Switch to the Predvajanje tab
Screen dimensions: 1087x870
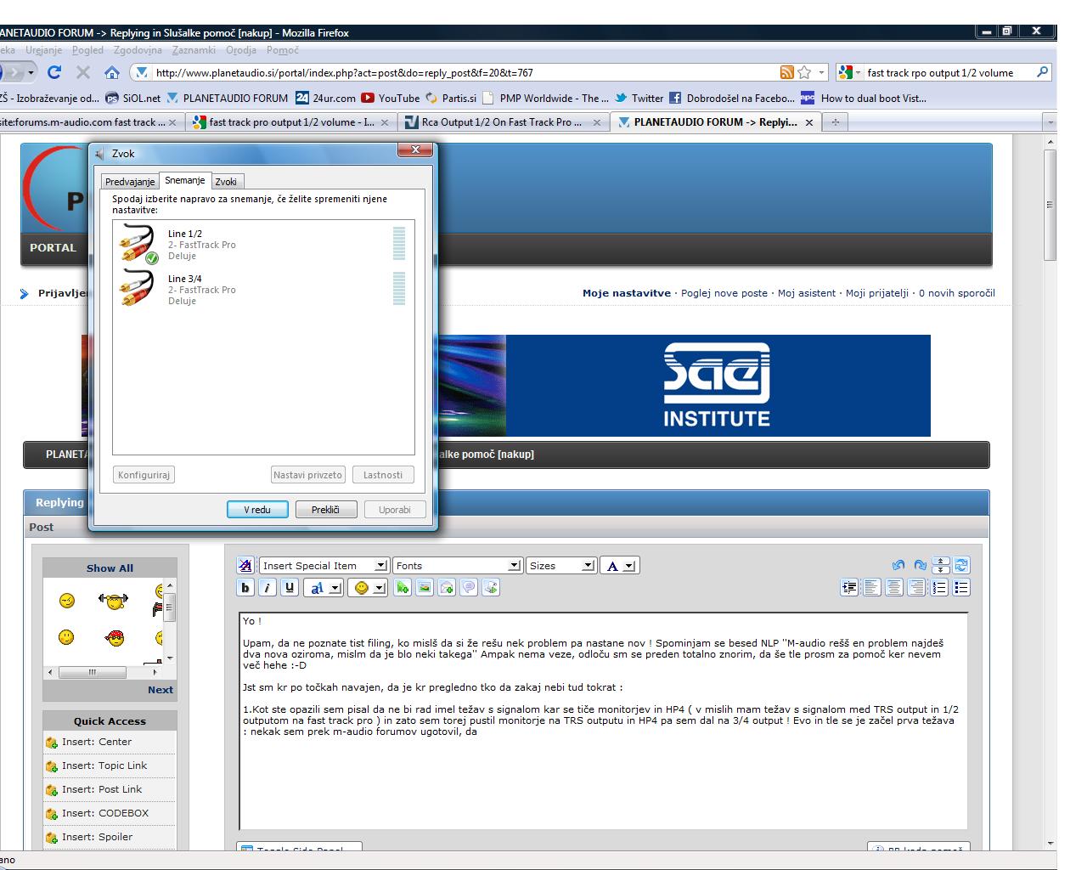(x=130, y=182)
